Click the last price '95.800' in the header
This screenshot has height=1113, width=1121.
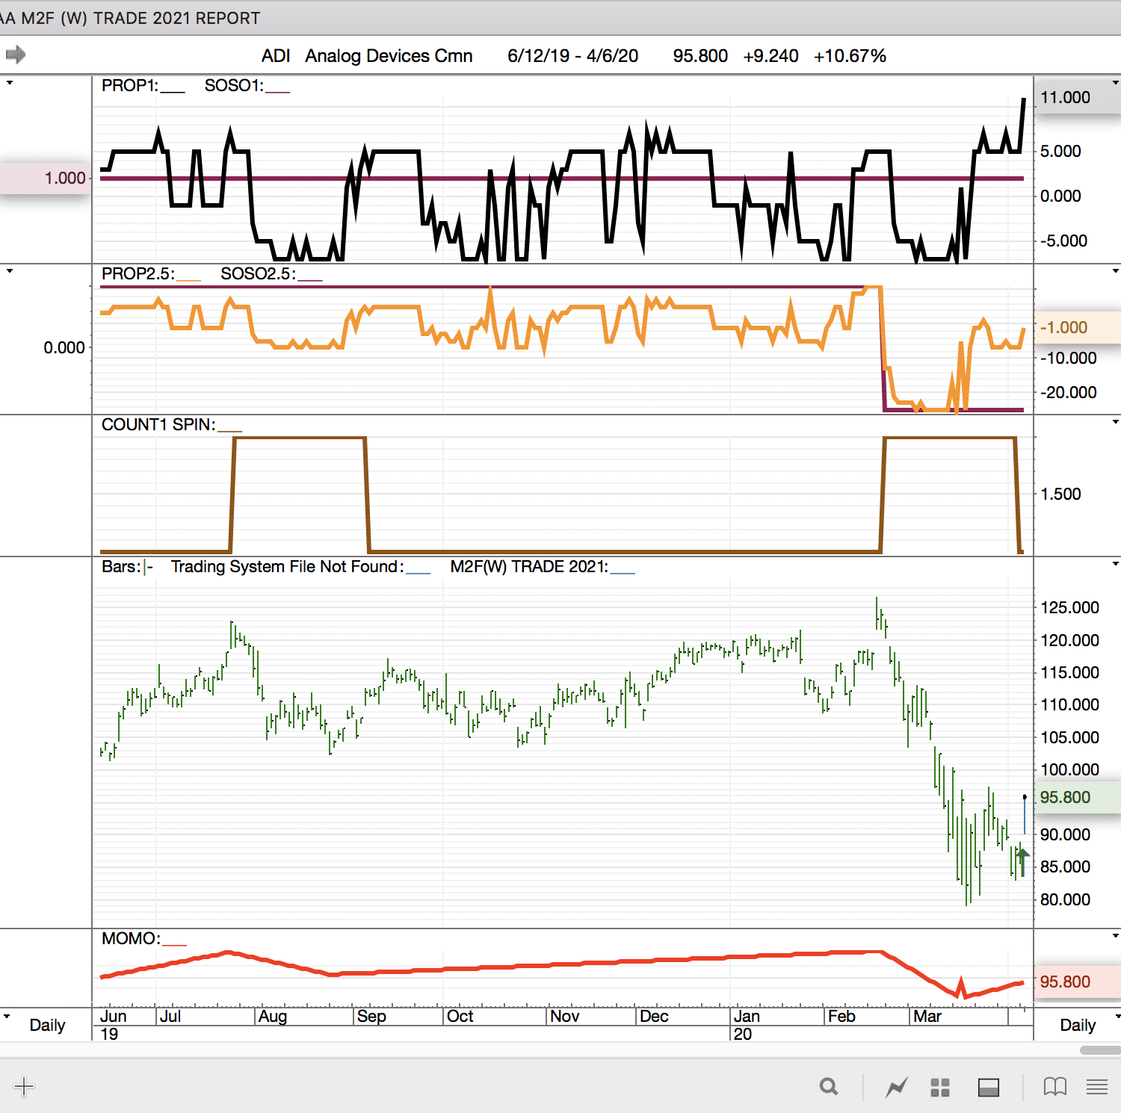[700, 56]
